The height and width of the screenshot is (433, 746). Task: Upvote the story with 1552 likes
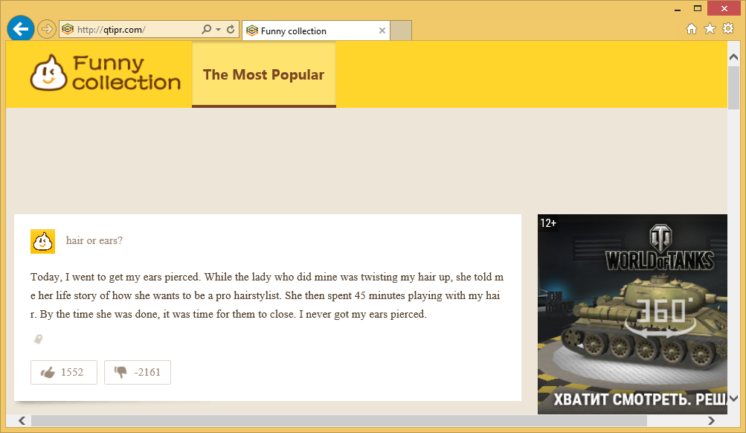tap(63, 372)
